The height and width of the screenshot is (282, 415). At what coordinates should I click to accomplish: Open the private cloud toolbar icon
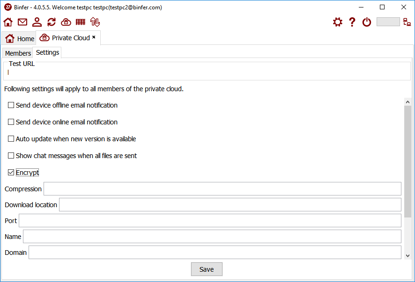(66, 22)
